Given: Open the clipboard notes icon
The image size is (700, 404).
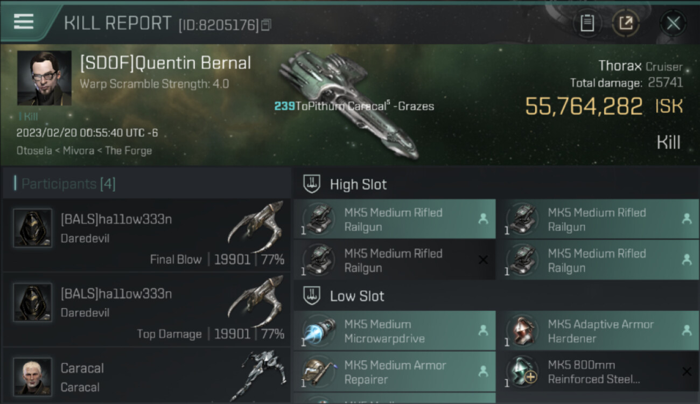Looking at the screenshot, I should click(587, 23).
